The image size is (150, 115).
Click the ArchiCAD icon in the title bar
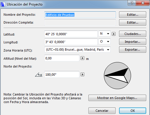(3, 4)
